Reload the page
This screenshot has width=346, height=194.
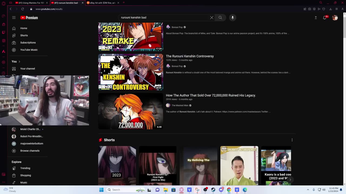click(22, 9)
